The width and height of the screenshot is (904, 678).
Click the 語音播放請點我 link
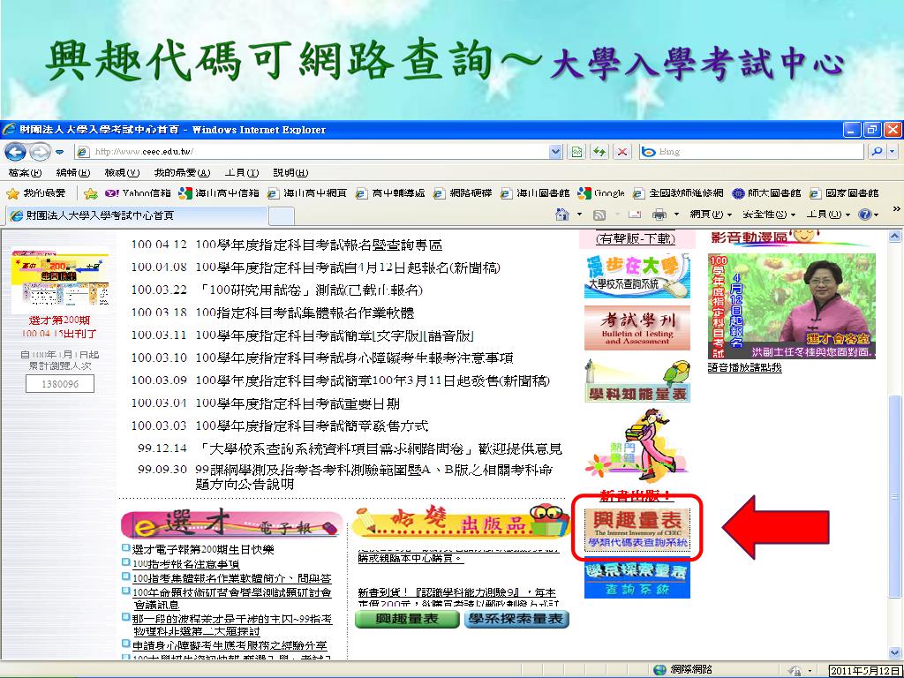(x=744, y=367)
